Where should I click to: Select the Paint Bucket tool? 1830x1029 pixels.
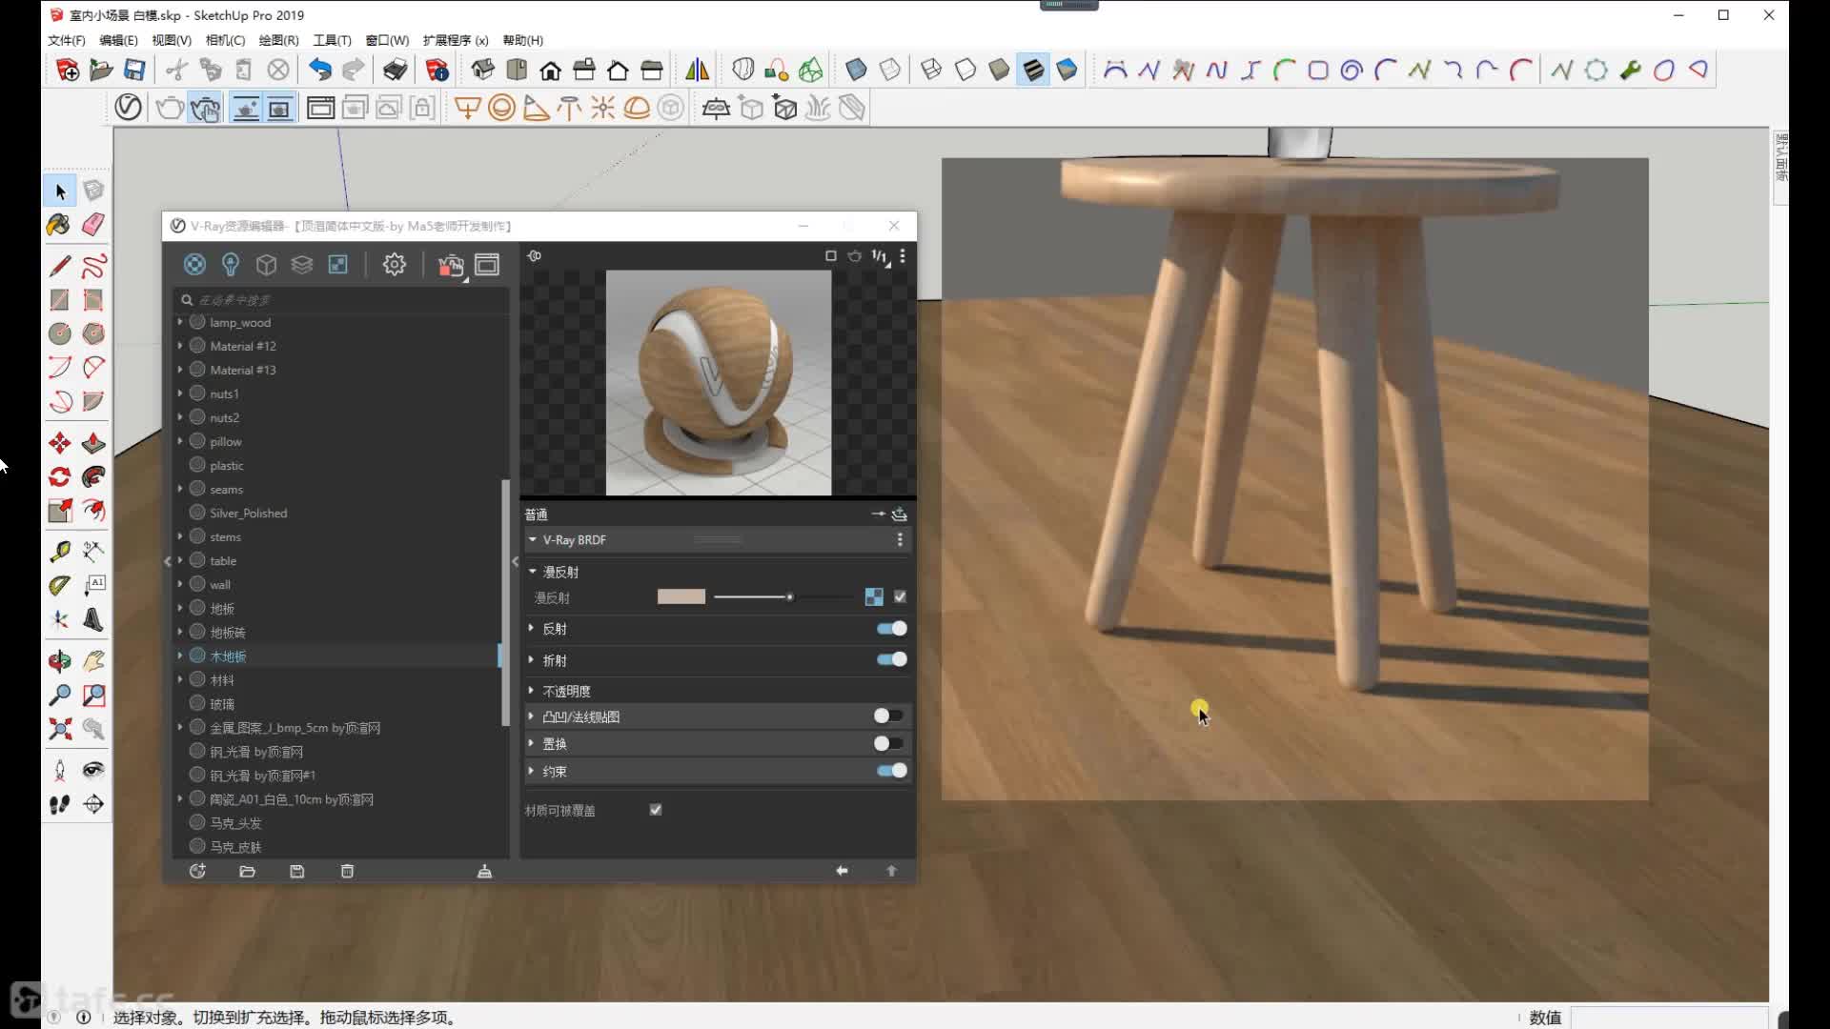(x=59, y=225)
